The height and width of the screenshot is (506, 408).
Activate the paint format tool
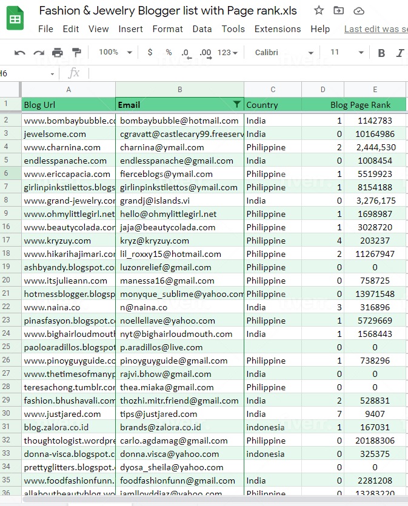click(x=76, y=53)
